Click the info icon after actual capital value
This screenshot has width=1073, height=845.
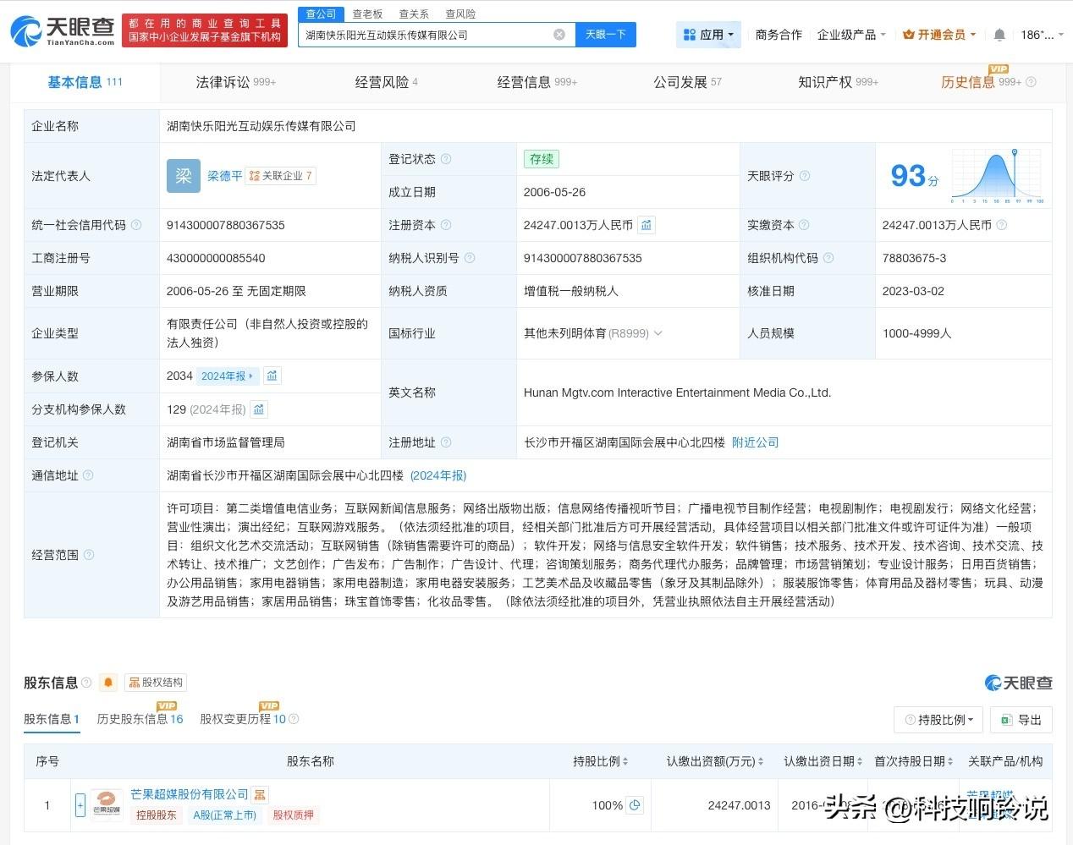point(1002,225)
